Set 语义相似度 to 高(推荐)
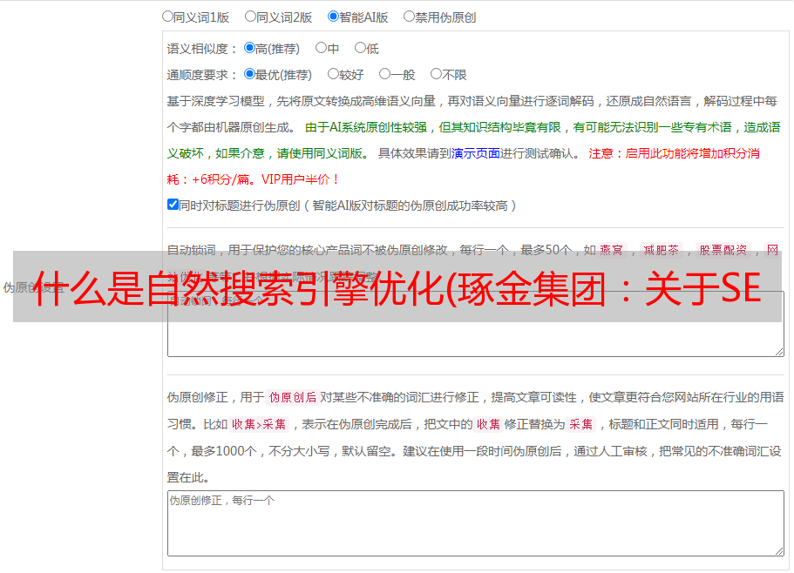794x573 pixels. point(249,48)
